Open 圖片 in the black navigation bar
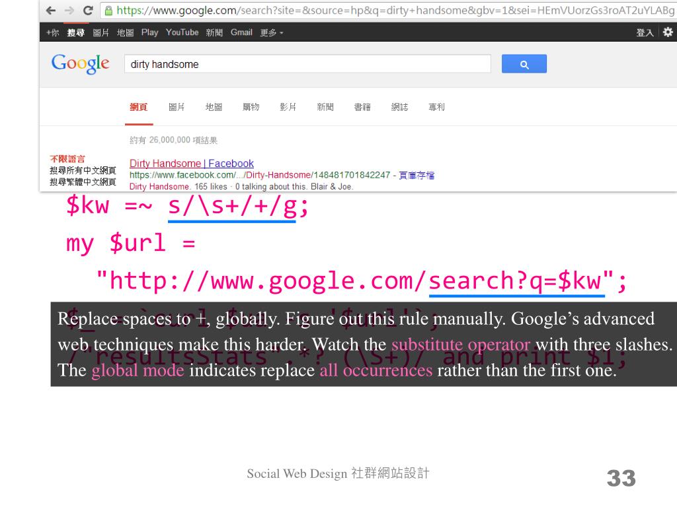677x507 pixels. (100, 32)
